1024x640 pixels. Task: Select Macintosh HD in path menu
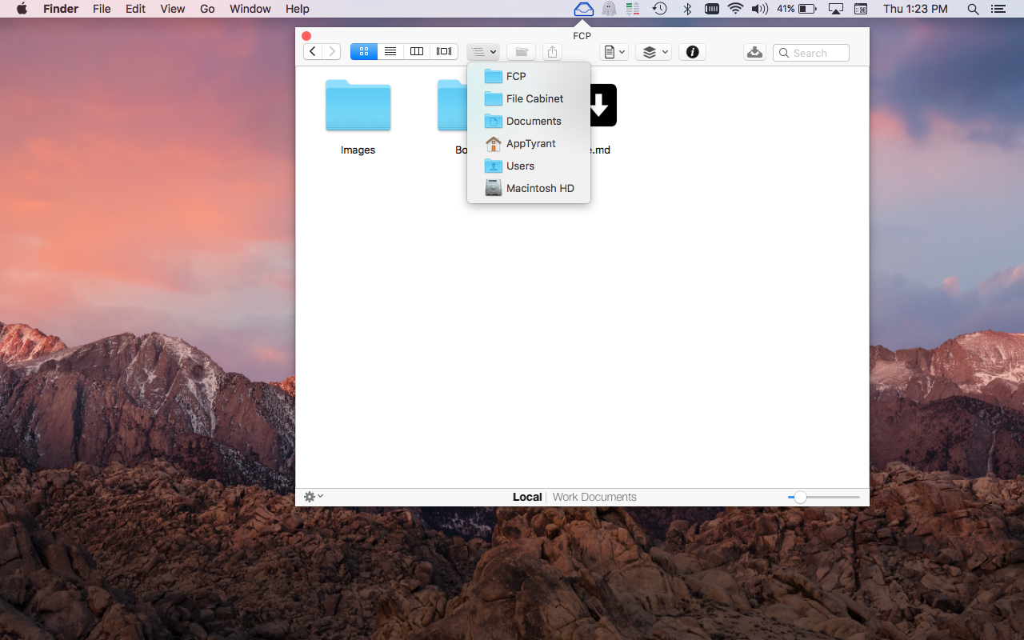(529, 188)
